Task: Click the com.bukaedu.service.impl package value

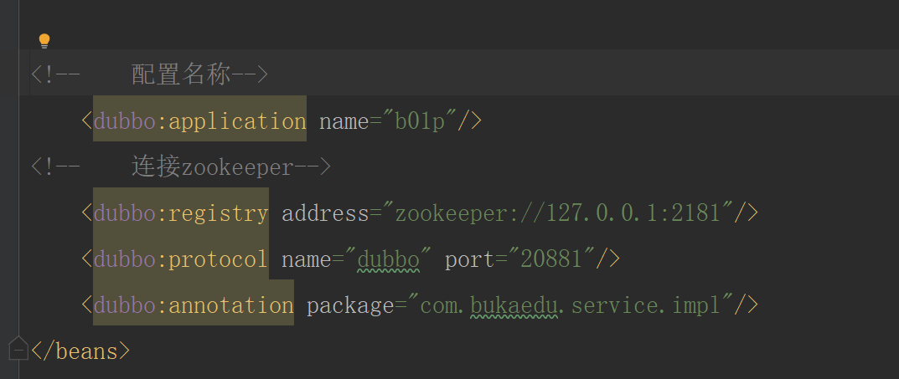Action: click(570, 305)
